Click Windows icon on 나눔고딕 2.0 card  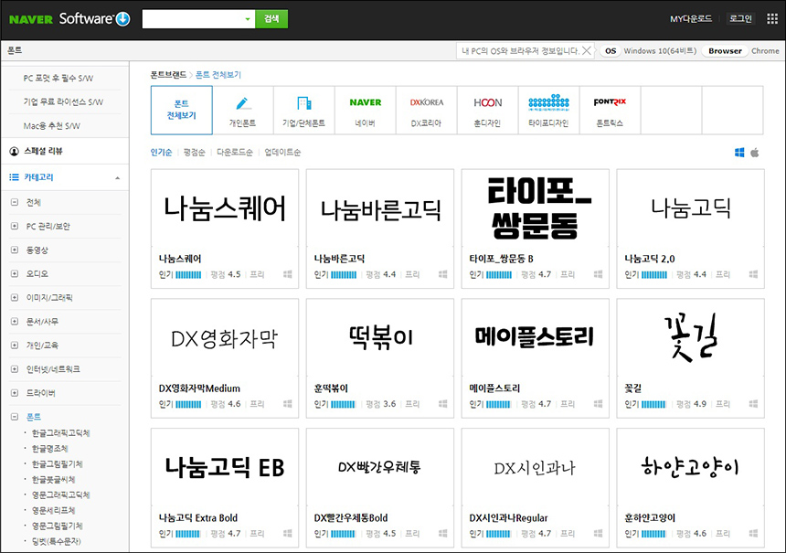753,274
